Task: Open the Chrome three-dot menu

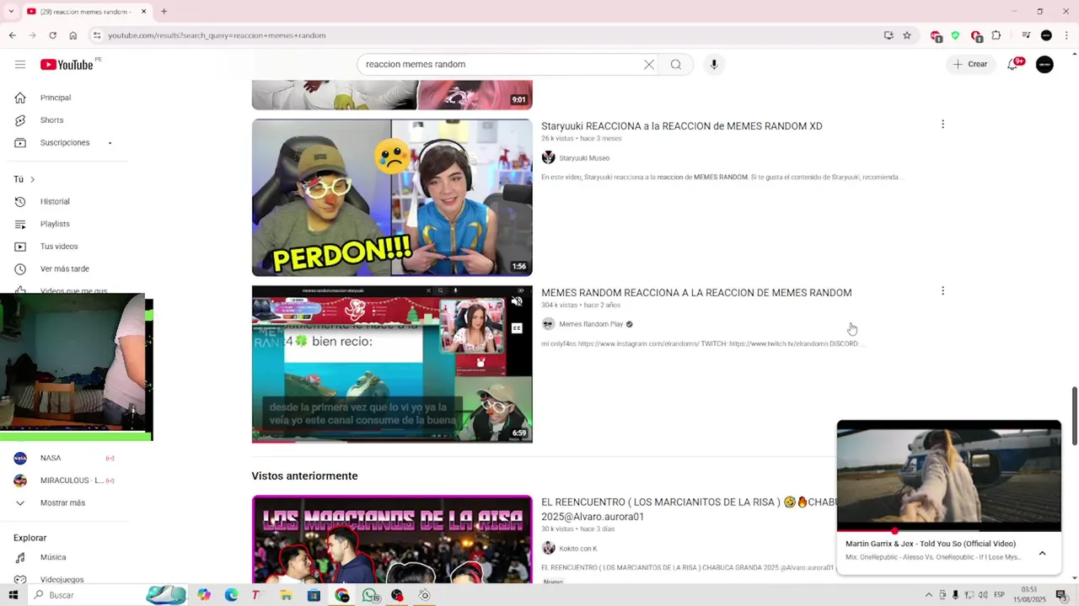Action: tap(1066, 35)
